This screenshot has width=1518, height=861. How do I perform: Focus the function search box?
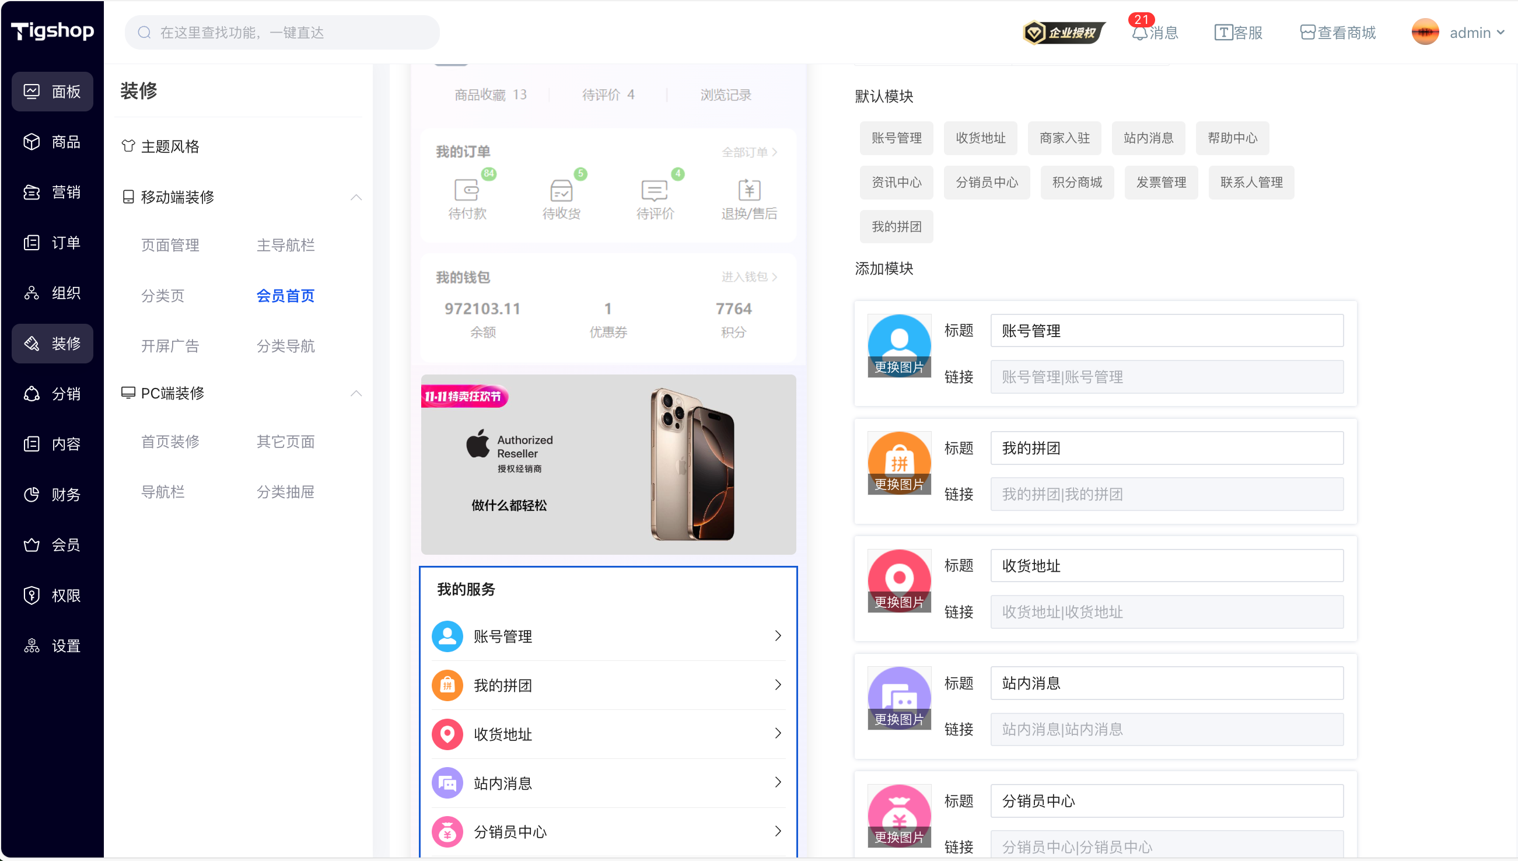(282, 33)
